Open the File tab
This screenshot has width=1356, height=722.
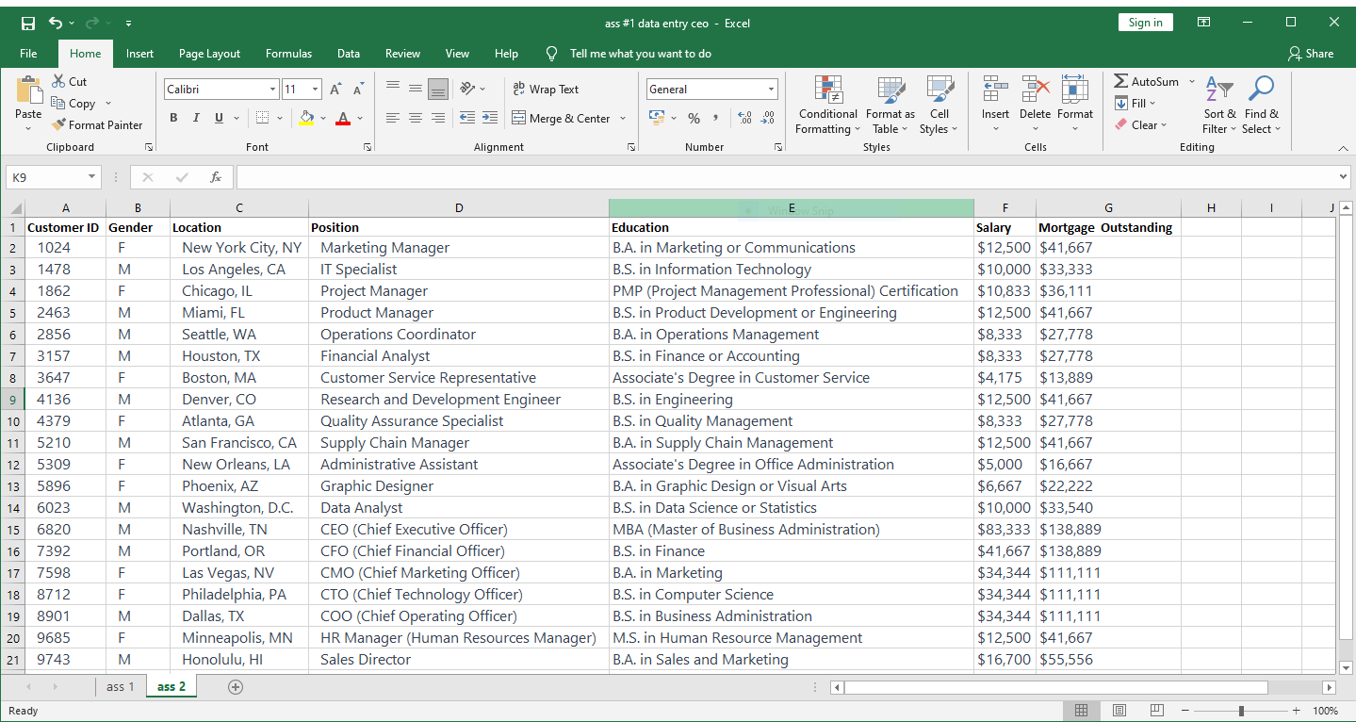pyautogui.click(x=28, y=54)
